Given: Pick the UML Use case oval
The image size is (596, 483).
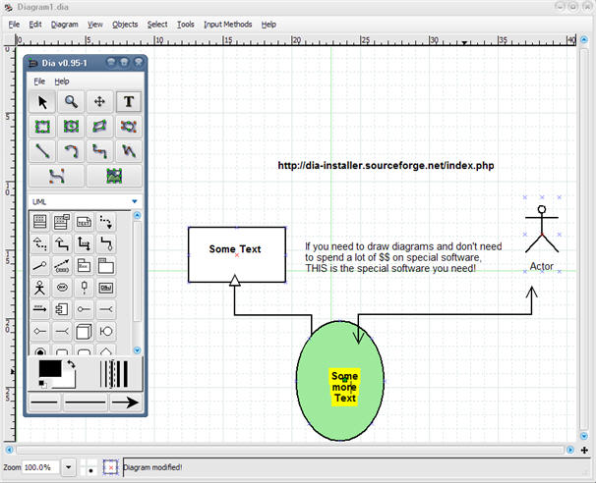Looking at the screenshot, I should 62,288.
